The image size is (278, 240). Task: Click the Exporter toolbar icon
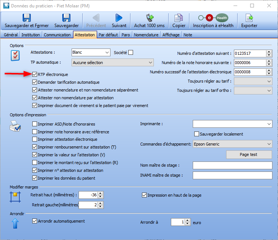point(249,18)
